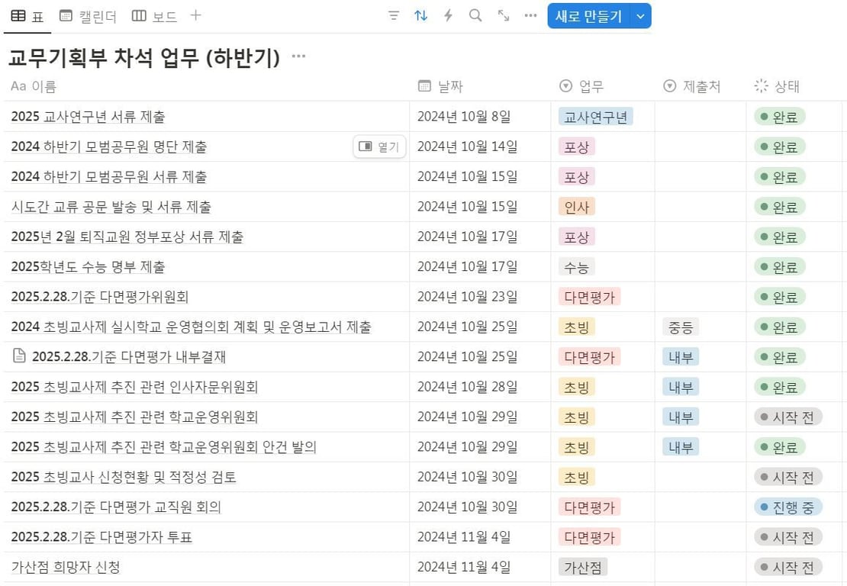Open the 이름 column header
847x586 pixels.
click(x=34, y=86)
